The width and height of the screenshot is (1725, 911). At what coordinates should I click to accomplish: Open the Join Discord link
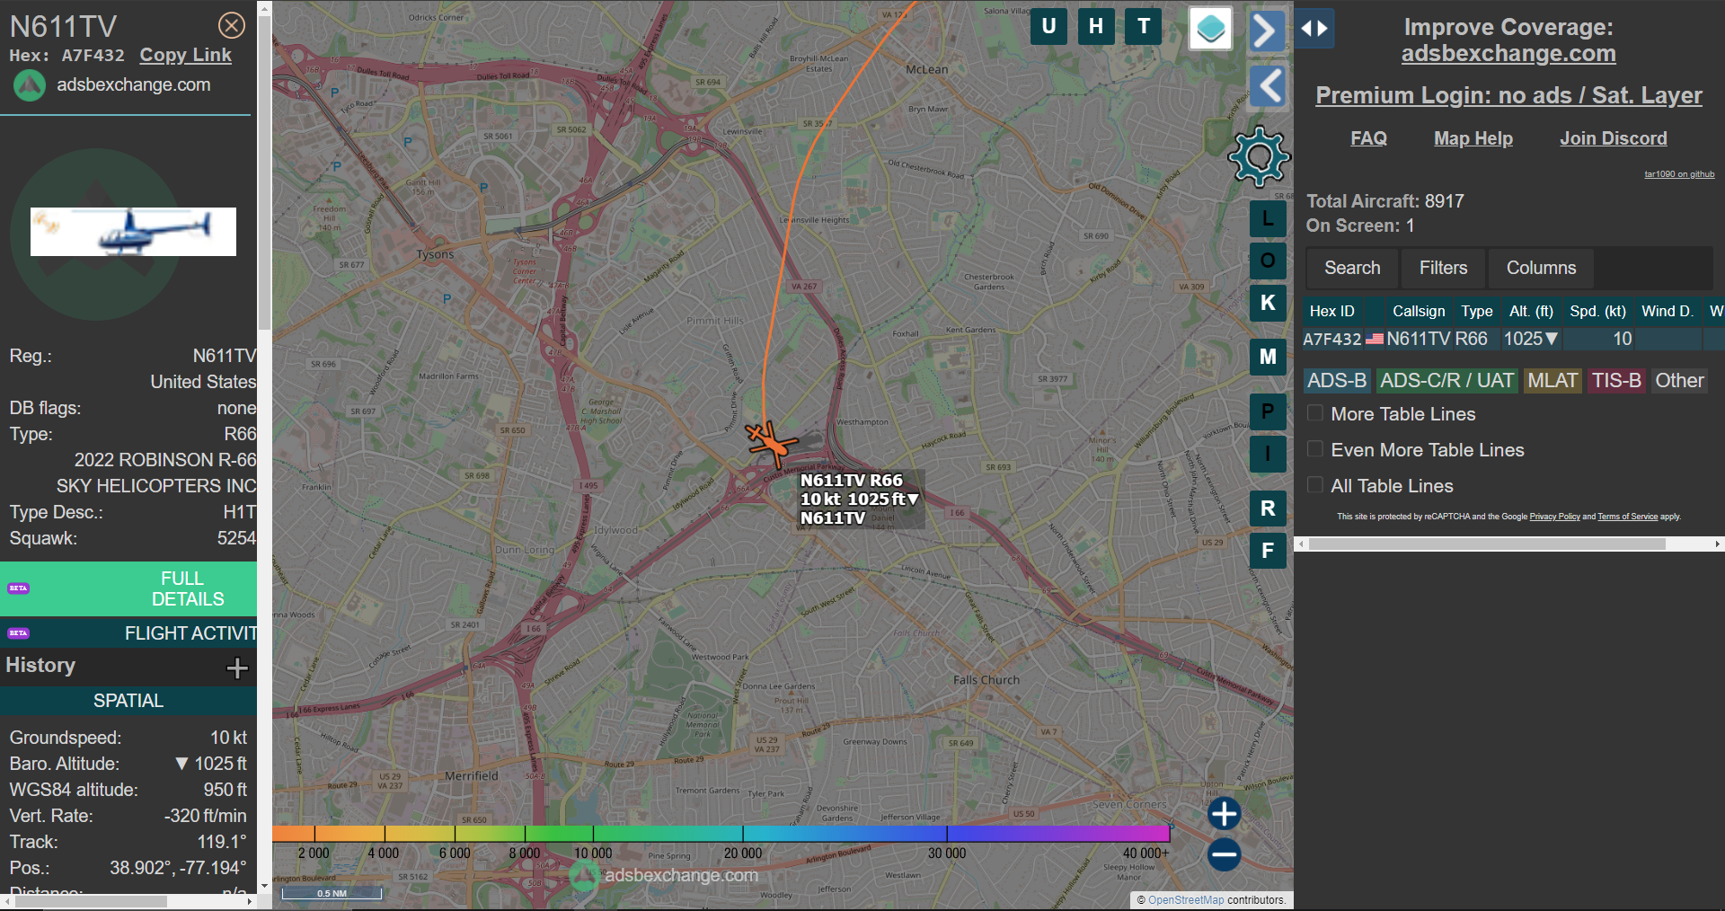(1613, 138)
